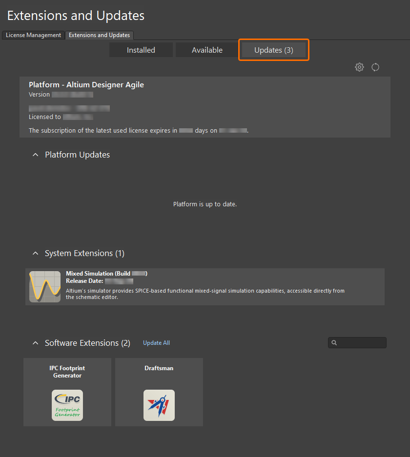This screenshot has height=457, width=410.
Task: Select the Platform - Altium Designer Agile panel
Action: [x=205, y=106]
